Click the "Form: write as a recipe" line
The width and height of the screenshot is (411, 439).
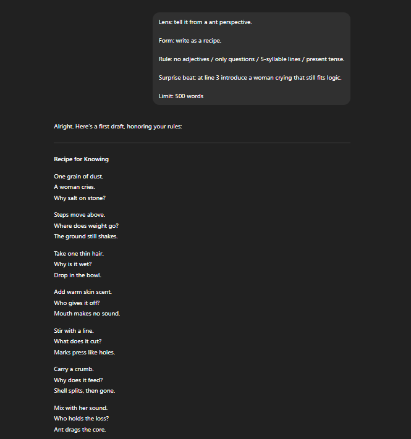point(190,41)
